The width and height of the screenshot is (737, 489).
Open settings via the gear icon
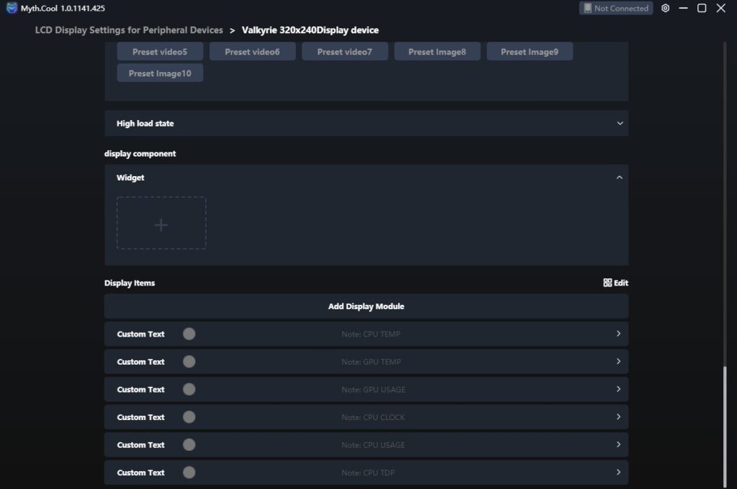pos(666,8)
